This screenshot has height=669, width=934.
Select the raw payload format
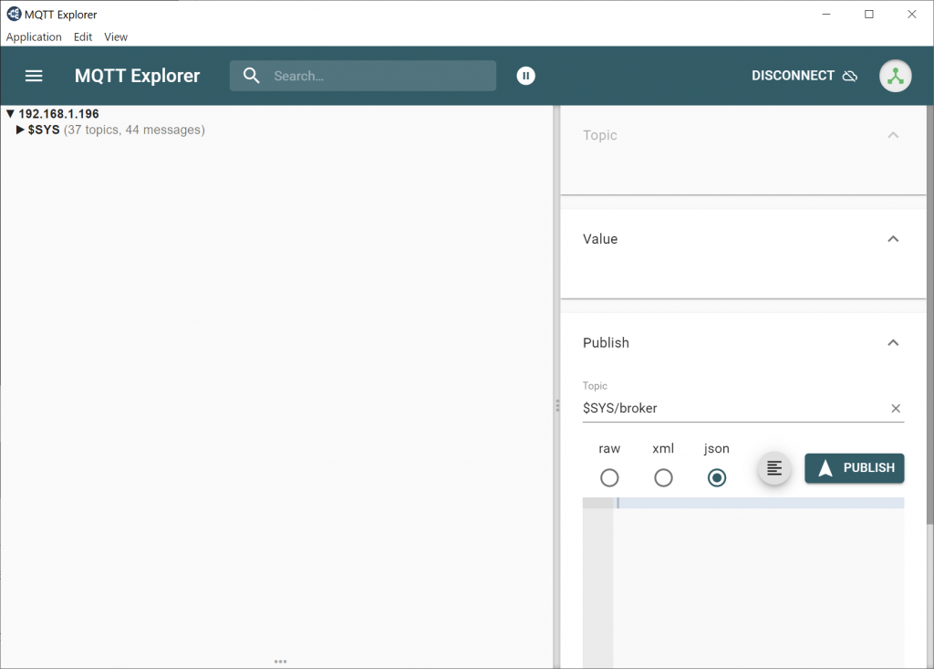point(609,477)
